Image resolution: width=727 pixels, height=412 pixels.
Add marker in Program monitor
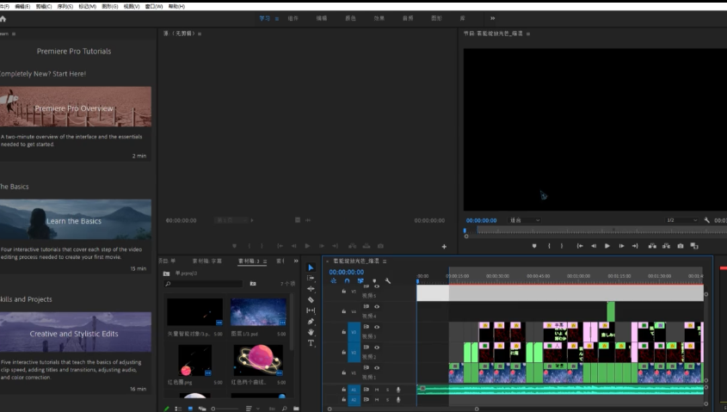click(x=534, y=246)
